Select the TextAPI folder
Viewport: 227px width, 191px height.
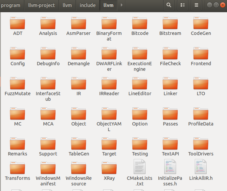170,147
